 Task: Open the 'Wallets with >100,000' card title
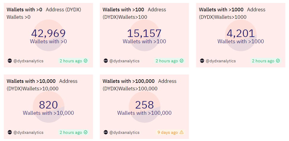(129, 81)
